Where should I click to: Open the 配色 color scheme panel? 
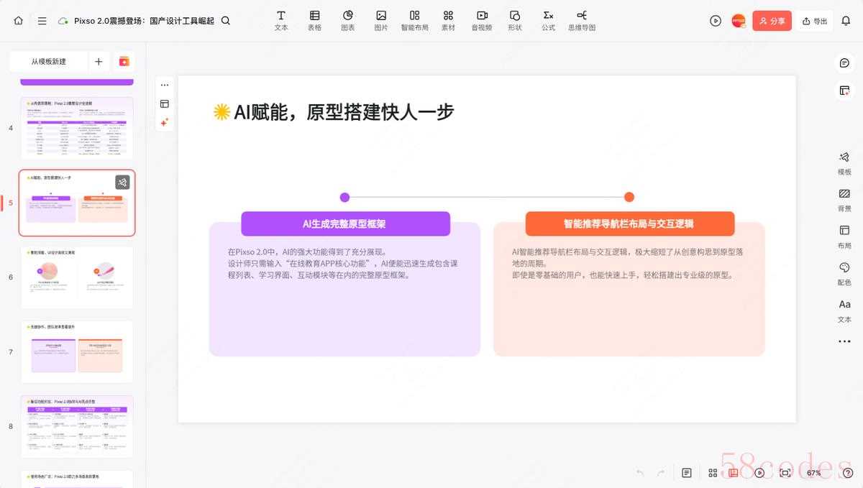(x=844, y=273)
